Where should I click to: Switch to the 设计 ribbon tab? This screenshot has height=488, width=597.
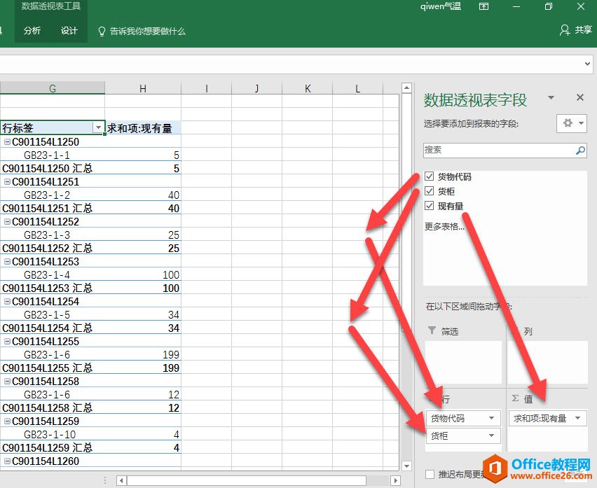pos(69,31)
